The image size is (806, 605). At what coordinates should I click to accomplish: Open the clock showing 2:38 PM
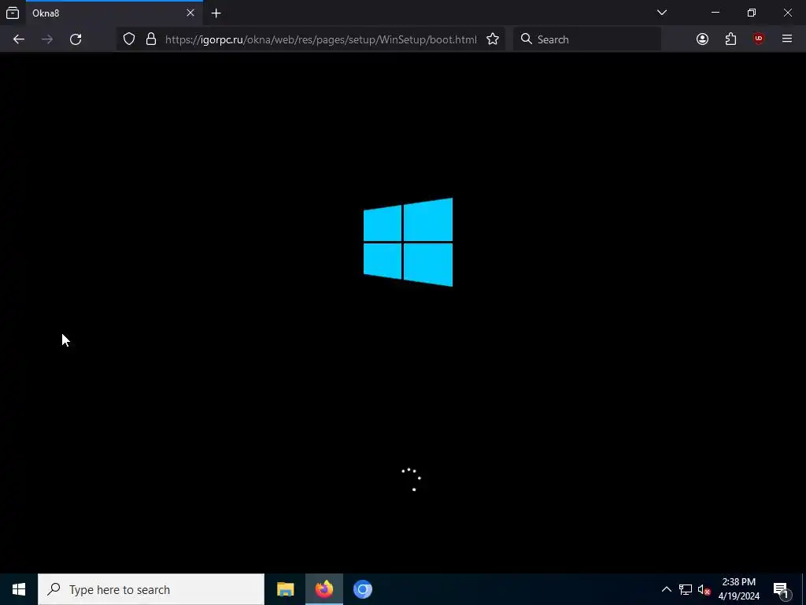739,589
